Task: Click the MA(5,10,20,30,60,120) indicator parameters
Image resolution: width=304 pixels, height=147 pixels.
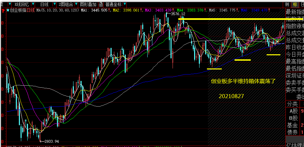Action: click(58, 10)
